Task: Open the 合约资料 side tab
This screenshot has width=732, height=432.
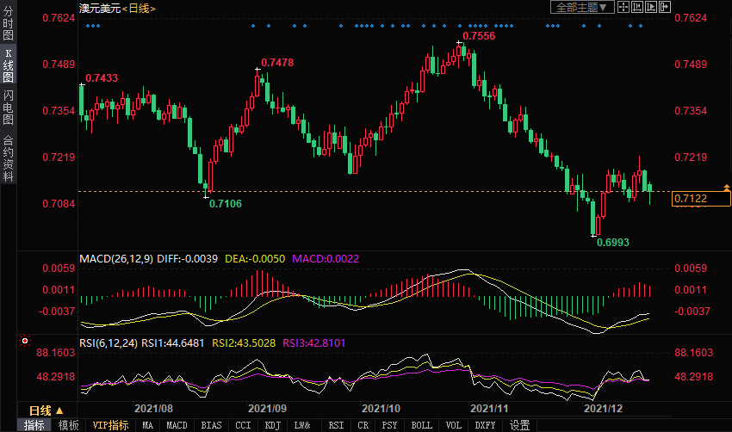Action: [x=8, y=159]
